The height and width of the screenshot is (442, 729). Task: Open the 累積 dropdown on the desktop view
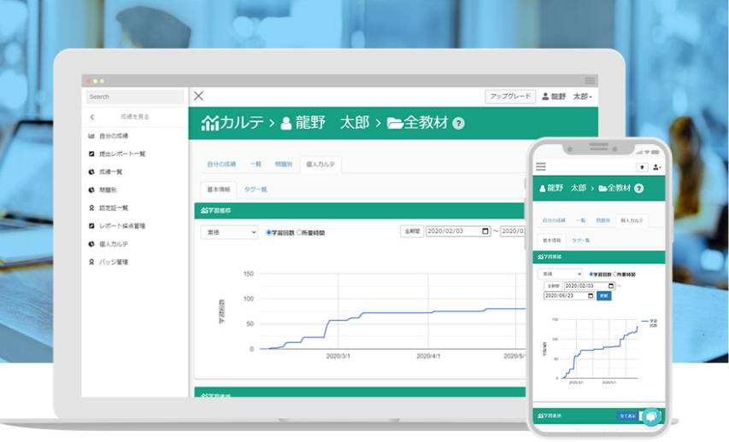coord(229,232)
